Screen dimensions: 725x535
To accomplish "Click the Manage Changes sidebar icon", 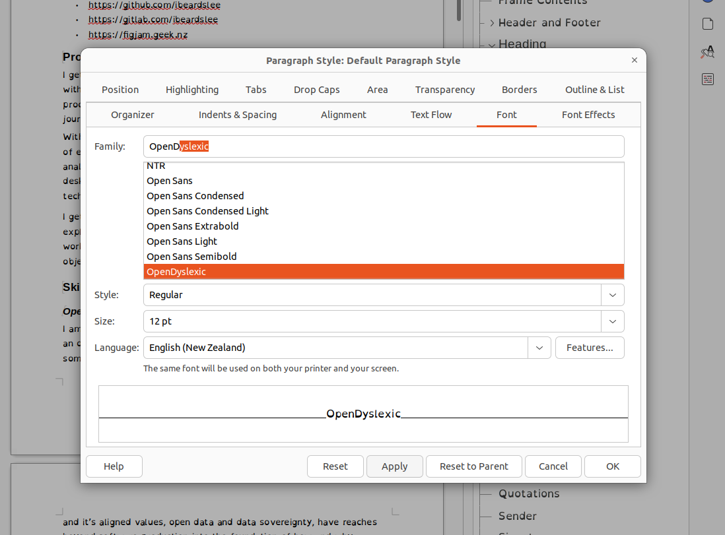I will (707, 79).
